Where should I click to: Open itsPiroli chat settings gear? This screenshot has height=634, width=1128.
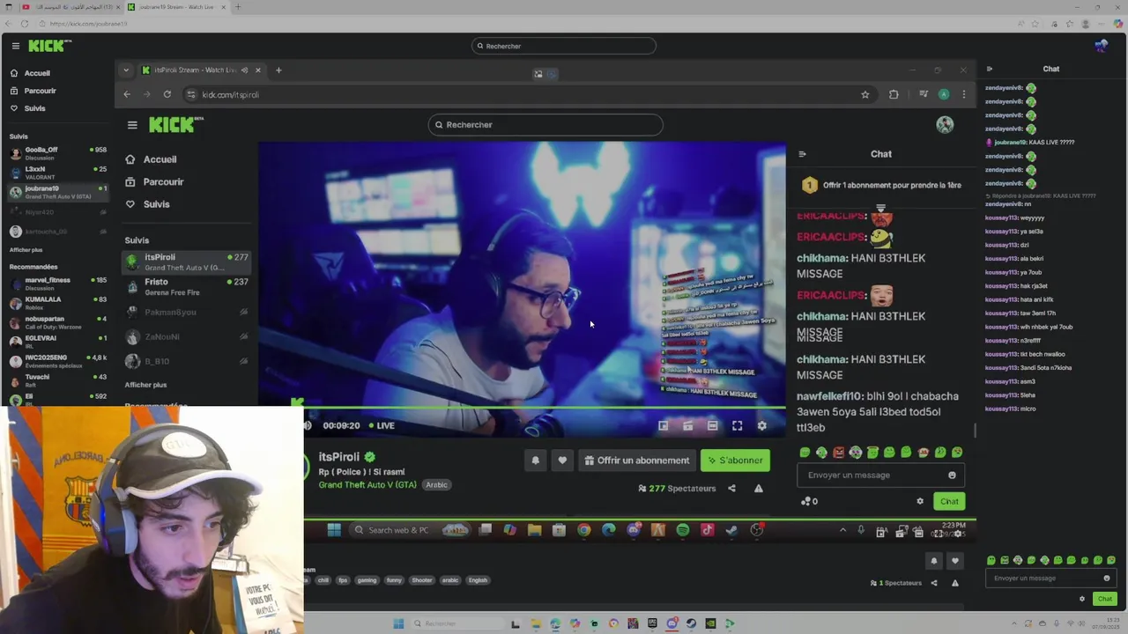[x=920, y=502]
